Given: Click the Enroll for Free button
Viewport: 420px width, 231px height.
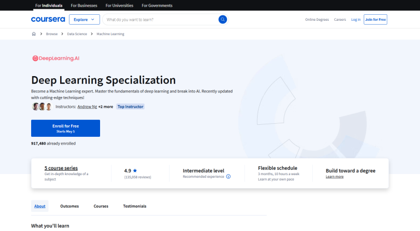Looking at the screenshot, I should (x=66, y=128).
